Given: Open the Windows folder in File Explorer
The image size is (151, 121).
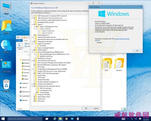Looking at the screenshot, I should (x=119, y=65).
